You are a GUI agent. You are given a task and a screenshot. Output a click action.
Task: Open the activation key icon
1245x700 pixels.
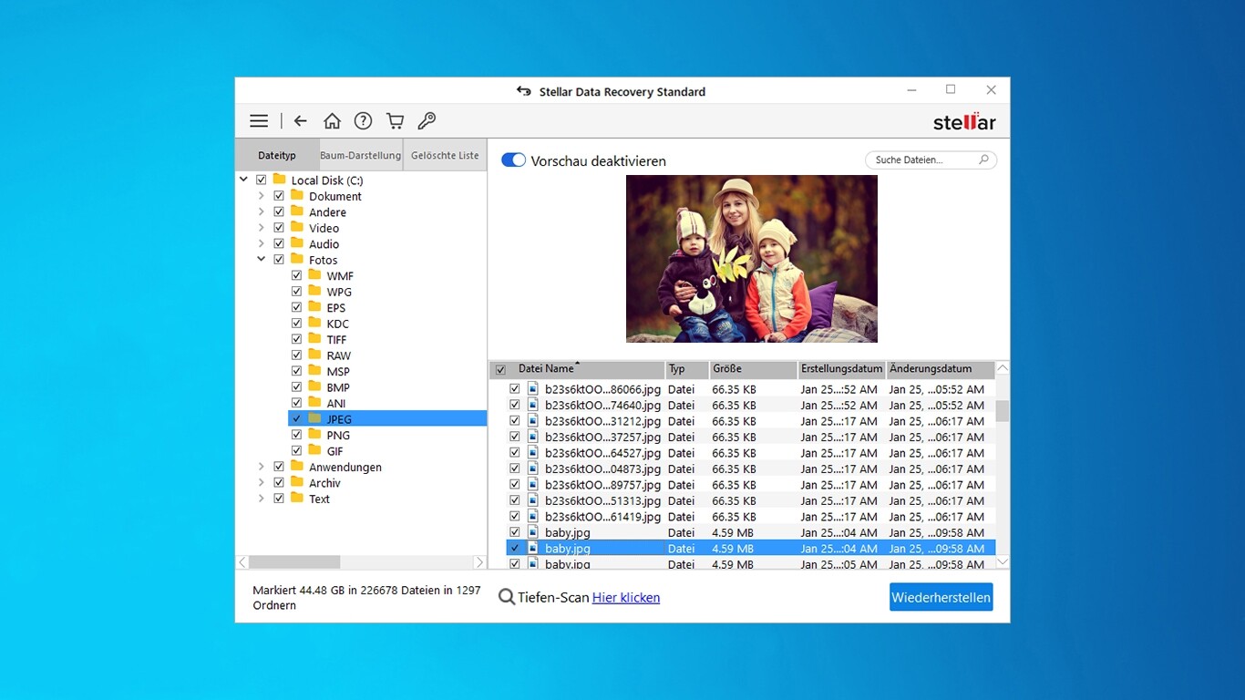[x=427, y=121]
